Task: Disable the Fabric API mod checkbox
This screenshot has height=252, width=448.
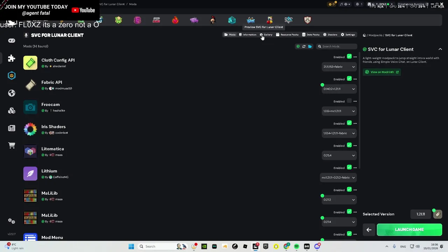Action: 349,79
